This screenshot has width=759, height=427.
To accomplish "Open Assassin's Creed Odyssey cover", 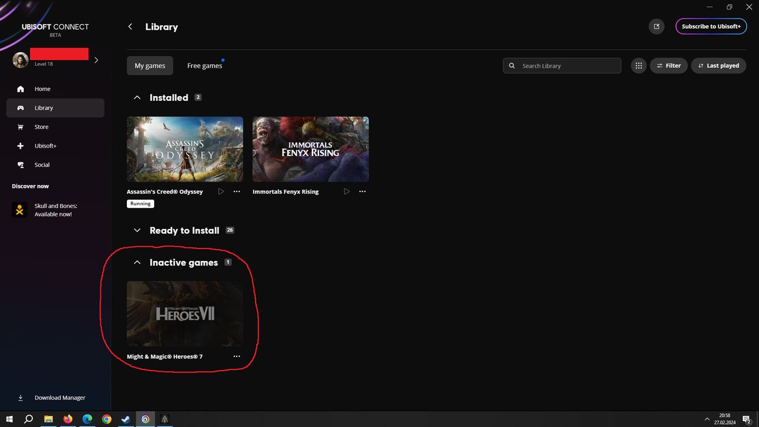I will click(185, 149).
